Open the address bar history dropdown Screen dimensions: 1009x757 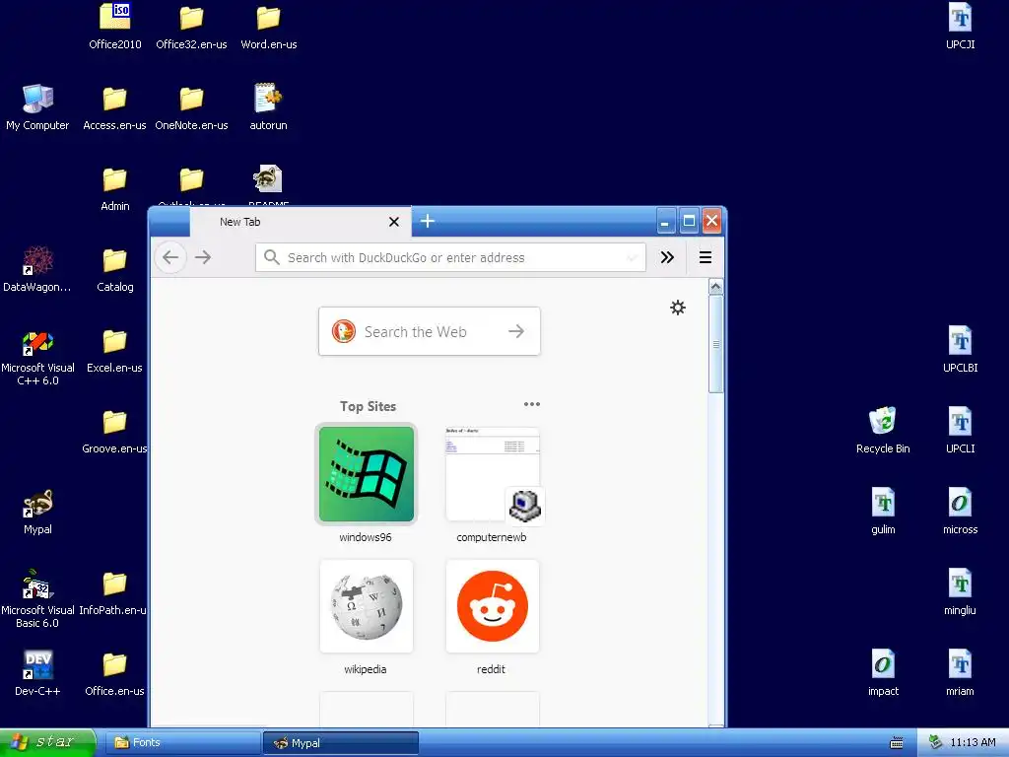633,257
